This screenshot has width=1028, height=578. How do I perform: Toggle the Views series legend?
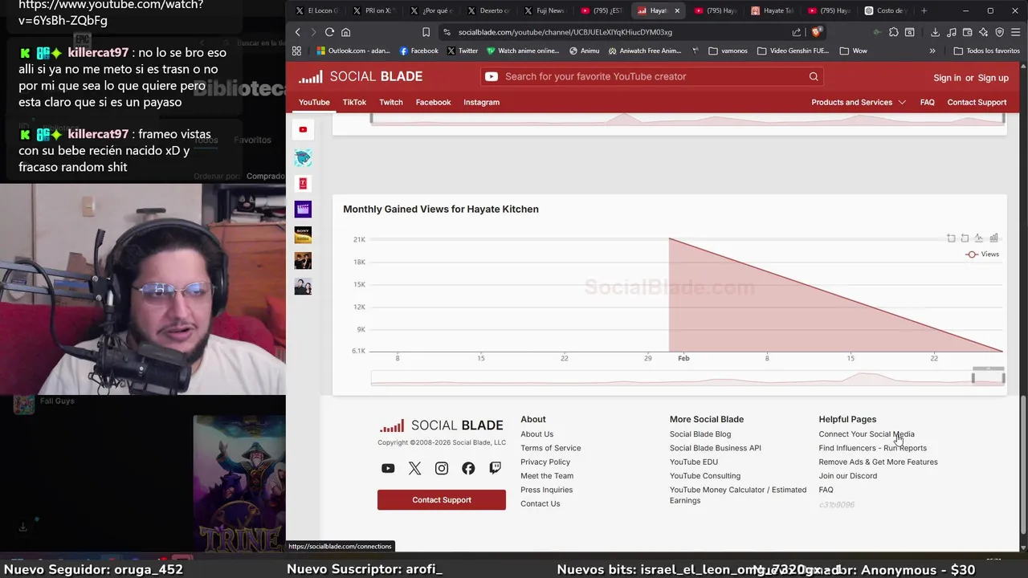point(982,254)
